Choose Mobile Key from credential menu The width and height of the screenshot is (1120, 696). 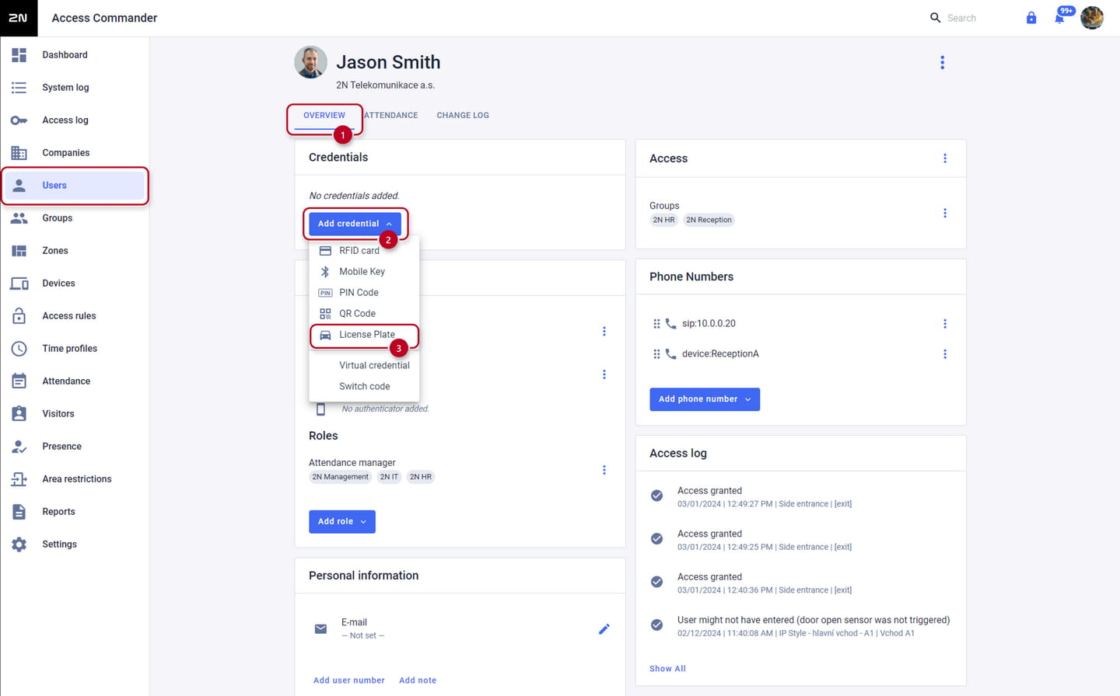tap(364, 272)
